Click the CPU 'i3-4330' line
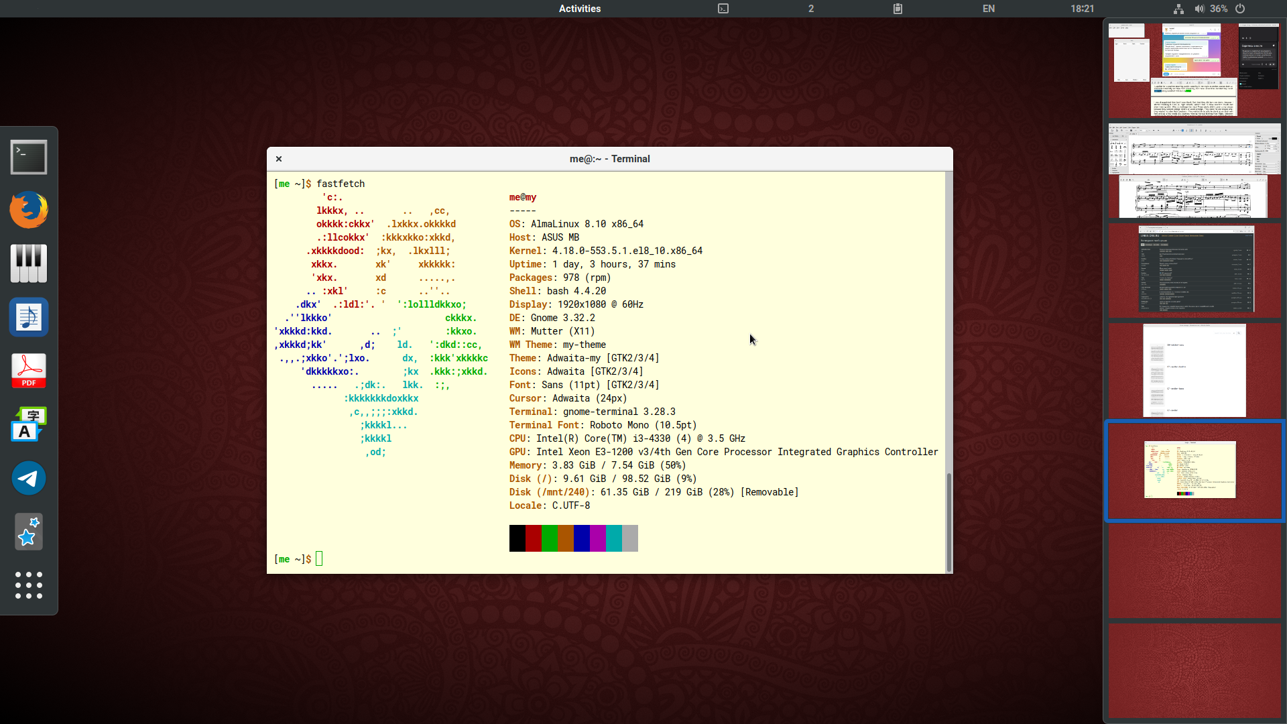 627,438
